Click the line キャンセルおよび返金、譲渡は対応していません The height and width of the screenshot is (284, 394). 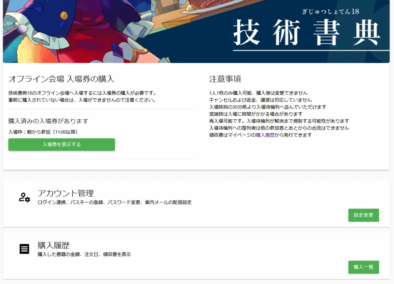260,100
